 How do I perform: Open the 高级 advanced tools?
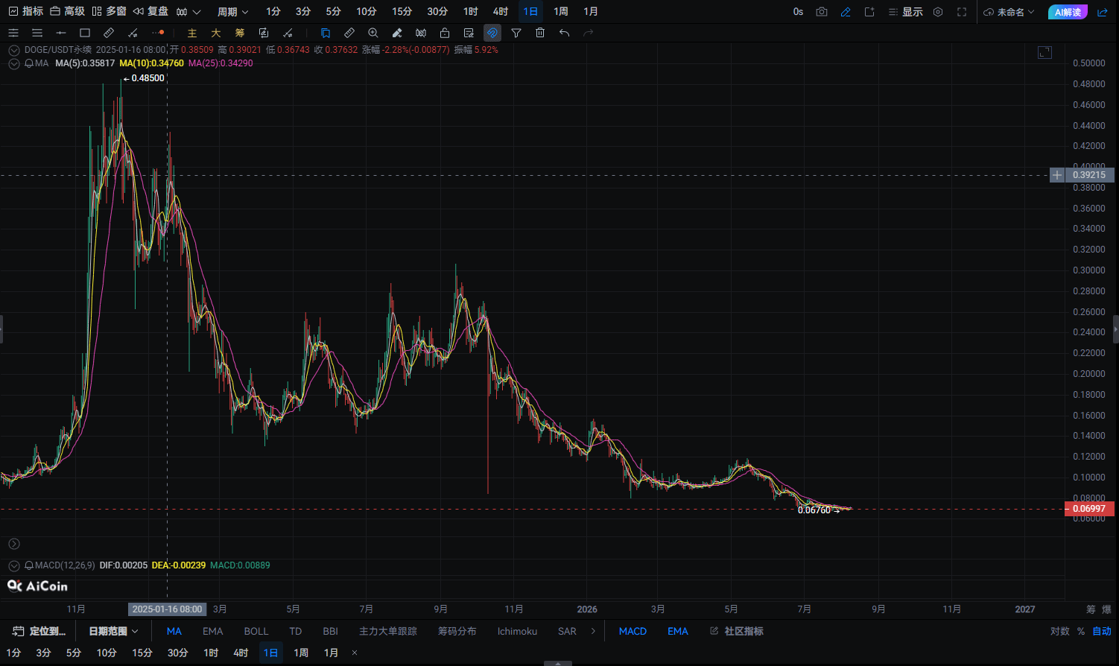coord(67,11)
